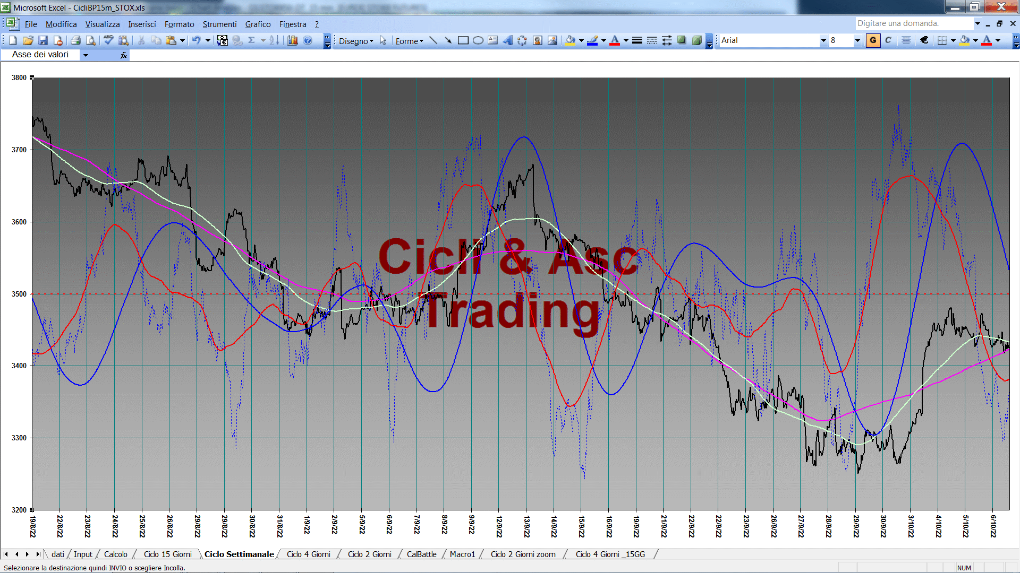Choose the Select Objects arrow tool

click(x=383, y=40)
